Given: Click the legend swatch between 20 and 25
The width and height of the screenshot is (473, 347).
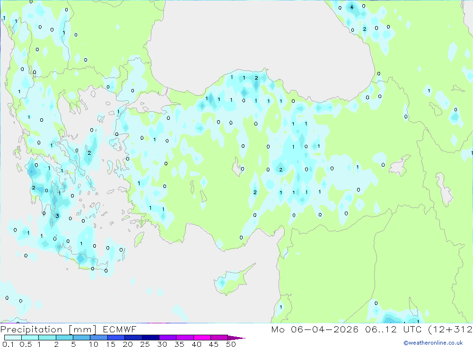Looking at the screenshot, I should (x=133, y=338).
